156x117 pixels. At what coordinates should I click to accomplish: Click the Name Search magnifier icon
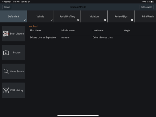(6, 71)
